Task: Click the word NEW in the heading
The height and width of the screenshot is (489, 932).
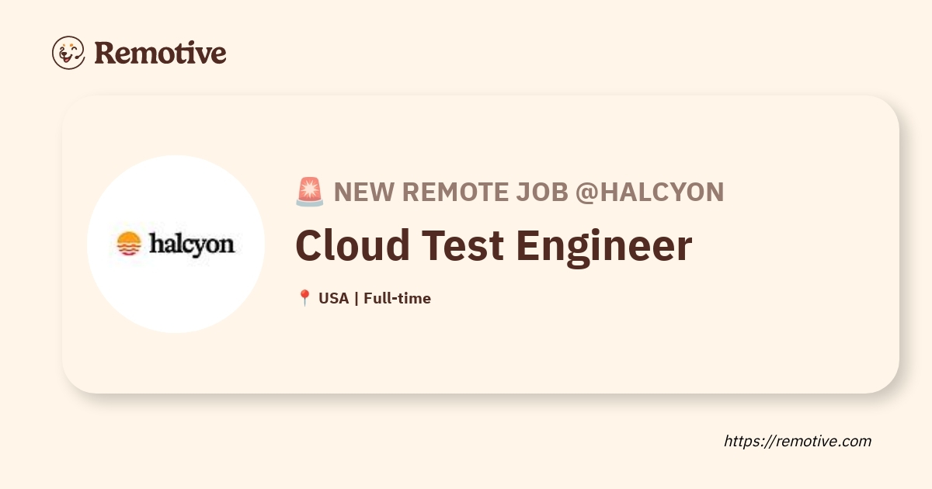Action: tap(360, 192)
